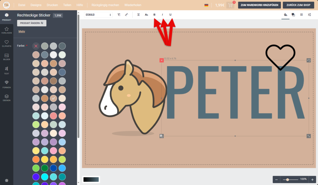Open Formen shapes panel in sidebar
Screen dimensions: 318x185
pos(7,84)
